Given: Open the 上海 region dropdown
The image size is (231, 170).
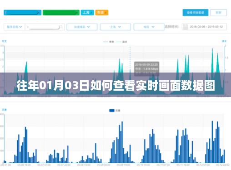Looking at the screenshot, I should click(x=115, y=27).
